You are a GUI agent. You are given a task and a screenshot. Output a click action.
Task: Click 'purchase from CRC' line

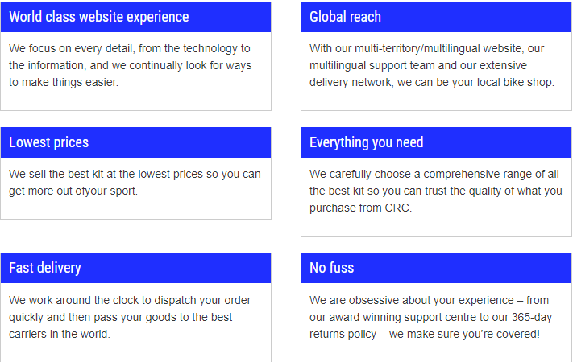pyautogui.click(x=359, y=208)
